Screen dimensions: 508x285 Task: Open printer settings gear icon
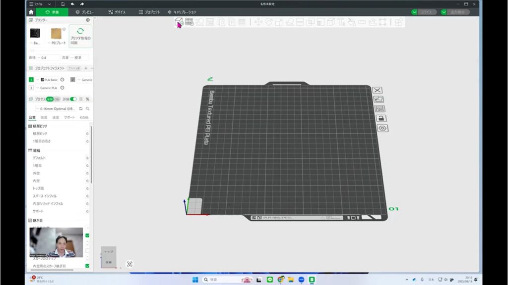[x=88, y=20]
